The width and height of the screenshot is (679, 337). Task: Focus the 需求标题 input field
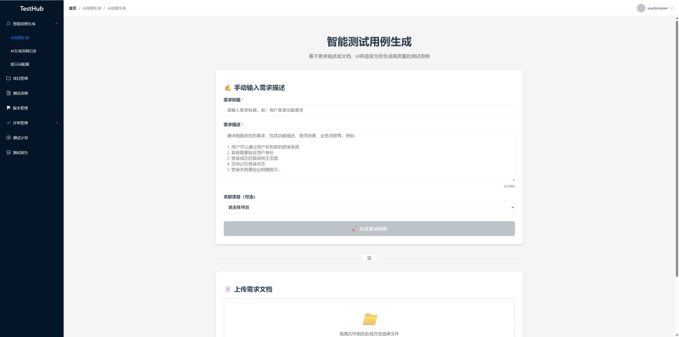[370, 110]
